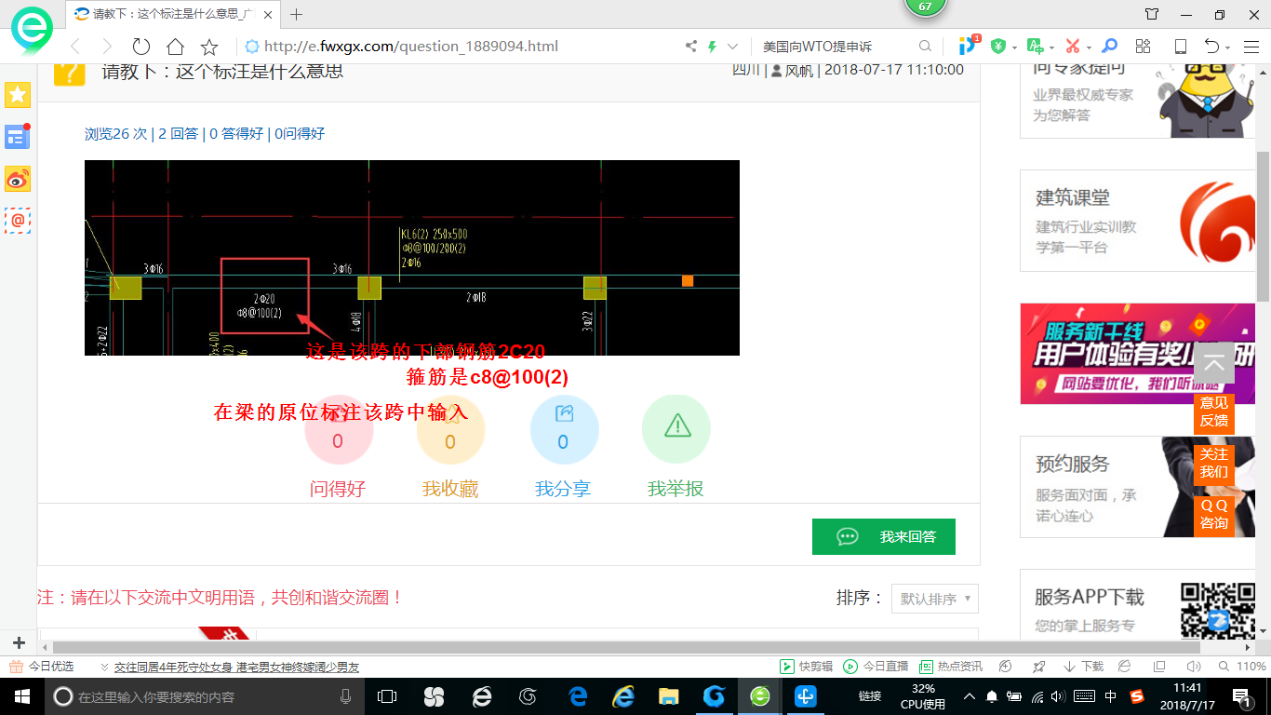1271x715 pixels.
Task: Go to browser home page
Action: coord(175,47)
